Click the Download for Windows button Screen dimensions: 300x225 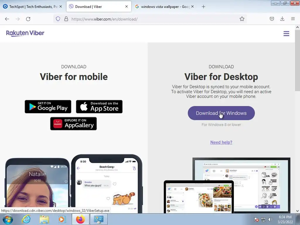[x=221, y=113]
